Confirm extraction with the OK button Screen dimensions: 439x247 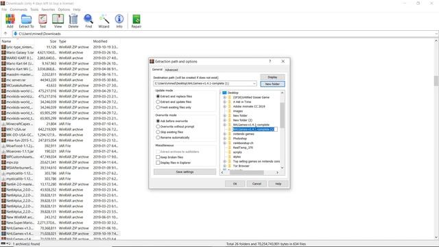point(235,184)
